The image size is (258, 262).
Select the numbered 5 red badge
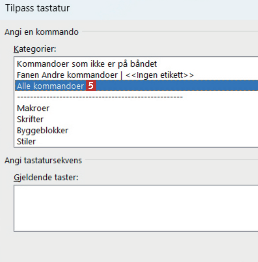click(x=91, y=86)
